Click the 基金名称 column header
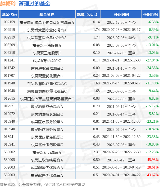The width and height of the screenshot is (160, 187). coord(47,15)
